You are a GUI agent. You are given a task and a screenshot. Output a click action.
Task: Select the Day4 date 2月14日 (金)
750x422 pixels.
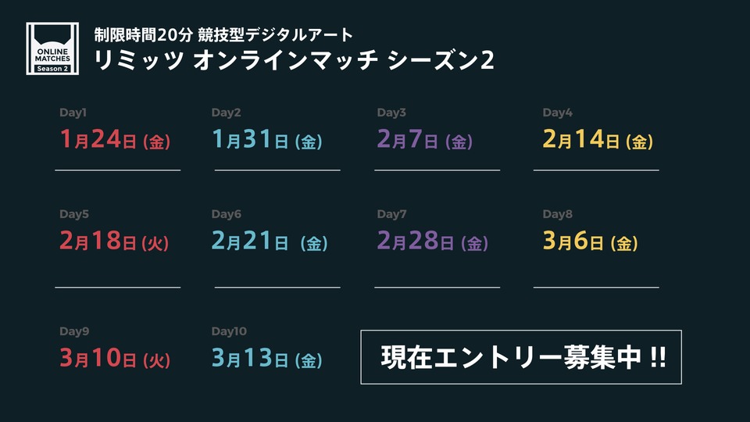click(x=598, y=139)
